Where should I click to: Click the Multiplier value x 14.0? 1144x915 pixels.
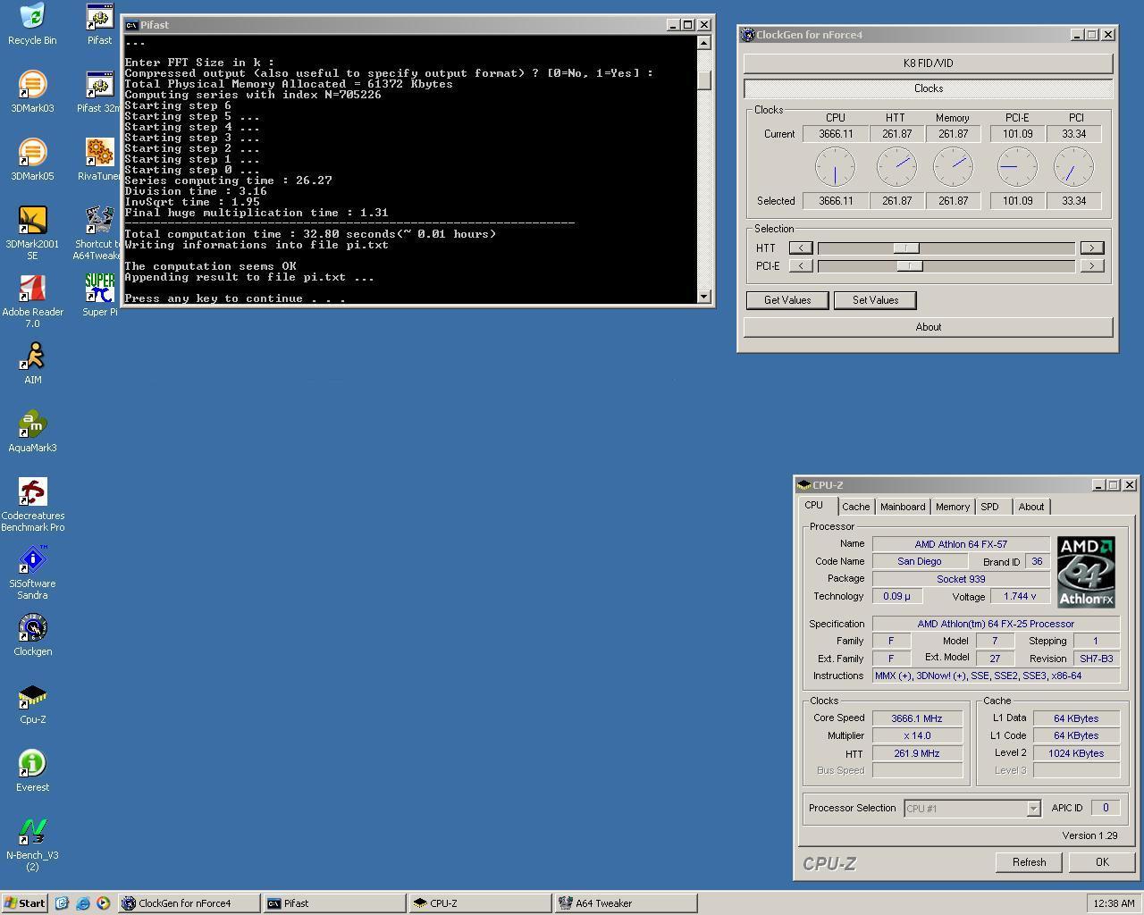pyautogui.click(x=917, y=736)
